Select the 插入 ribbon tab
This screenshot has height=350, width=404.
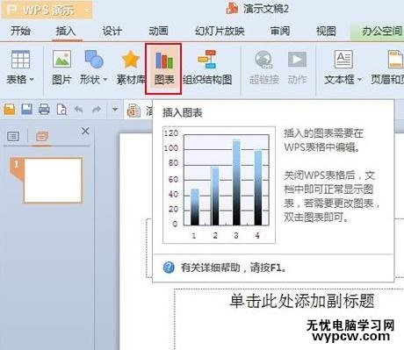point(66,31)
